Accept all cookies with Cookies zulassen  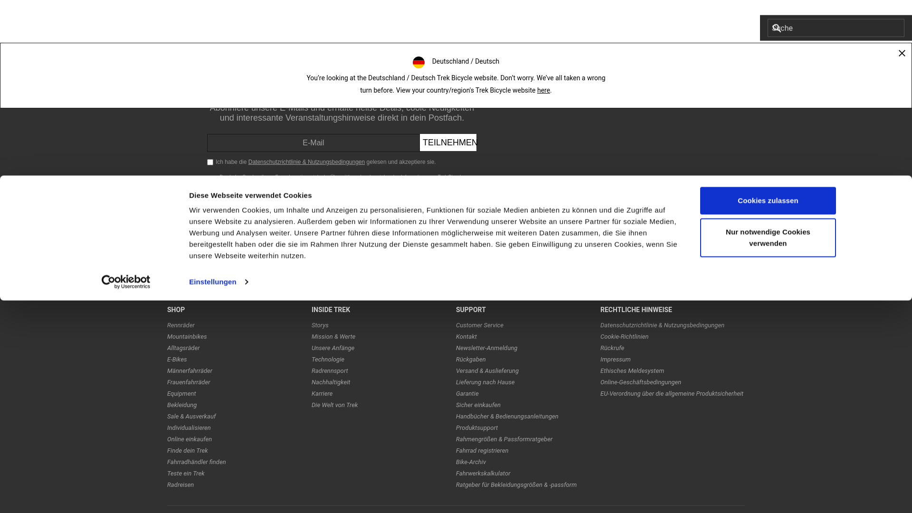(768, 200)
